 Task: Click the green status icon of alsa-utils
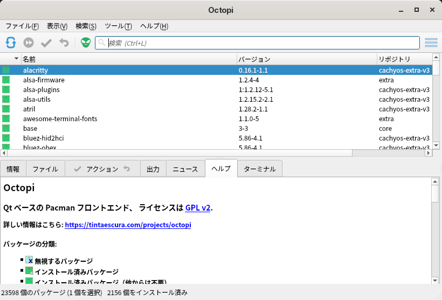tap(6, 99)
